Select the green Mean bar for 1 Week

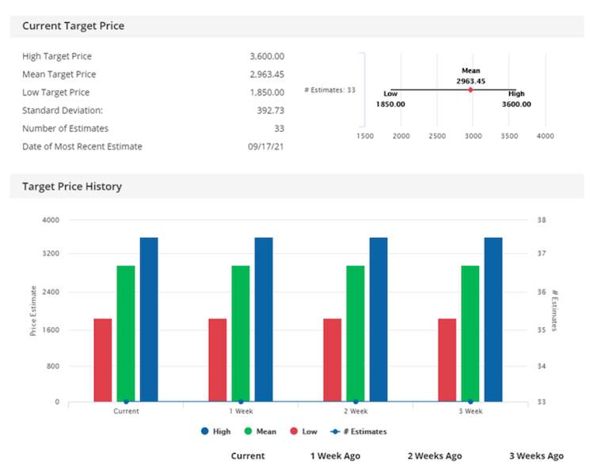point(241,333)
